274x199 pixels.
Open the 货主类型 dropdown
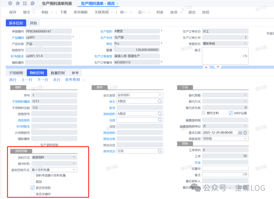coord(160,95)
